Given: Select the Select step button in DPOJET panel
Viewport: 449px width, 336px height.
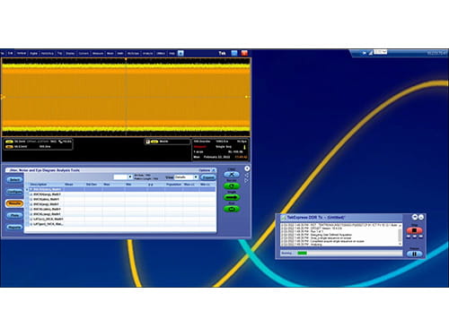Looking at the screenshot, I should click(14, 179).
